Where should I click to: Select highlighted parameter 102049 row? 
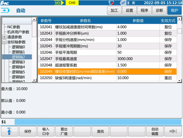pos(107,71)
